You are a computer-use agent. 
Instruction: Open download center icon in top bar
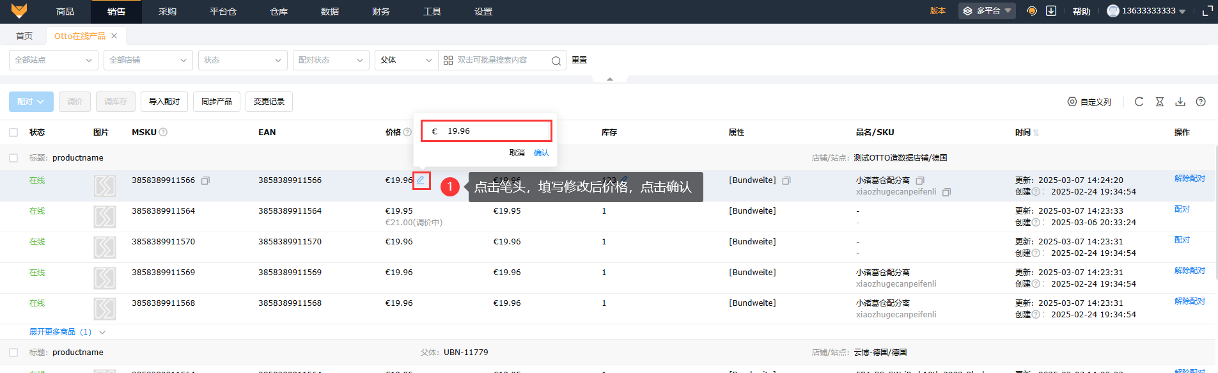tap(1050, 11)
